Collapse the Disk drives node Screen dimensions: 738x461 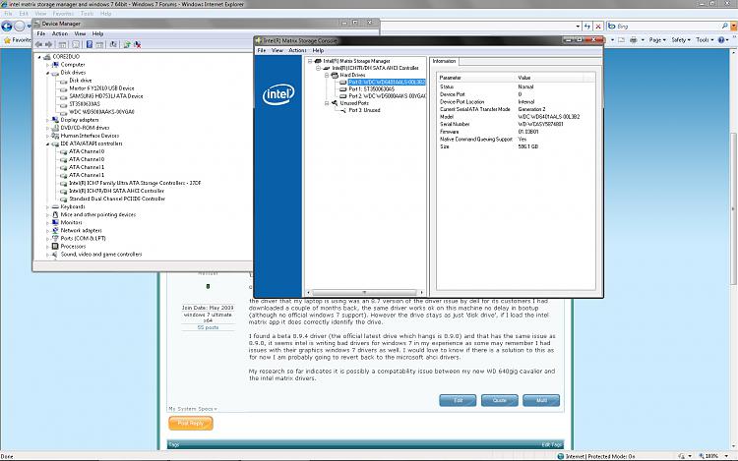click(x=47, y=73)
